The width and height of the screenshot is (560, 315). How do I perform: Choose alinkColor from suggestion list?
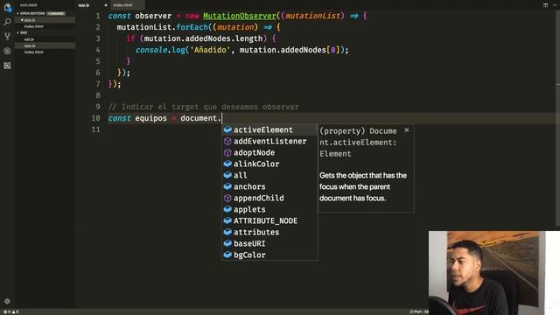click(x=269, y=164)
